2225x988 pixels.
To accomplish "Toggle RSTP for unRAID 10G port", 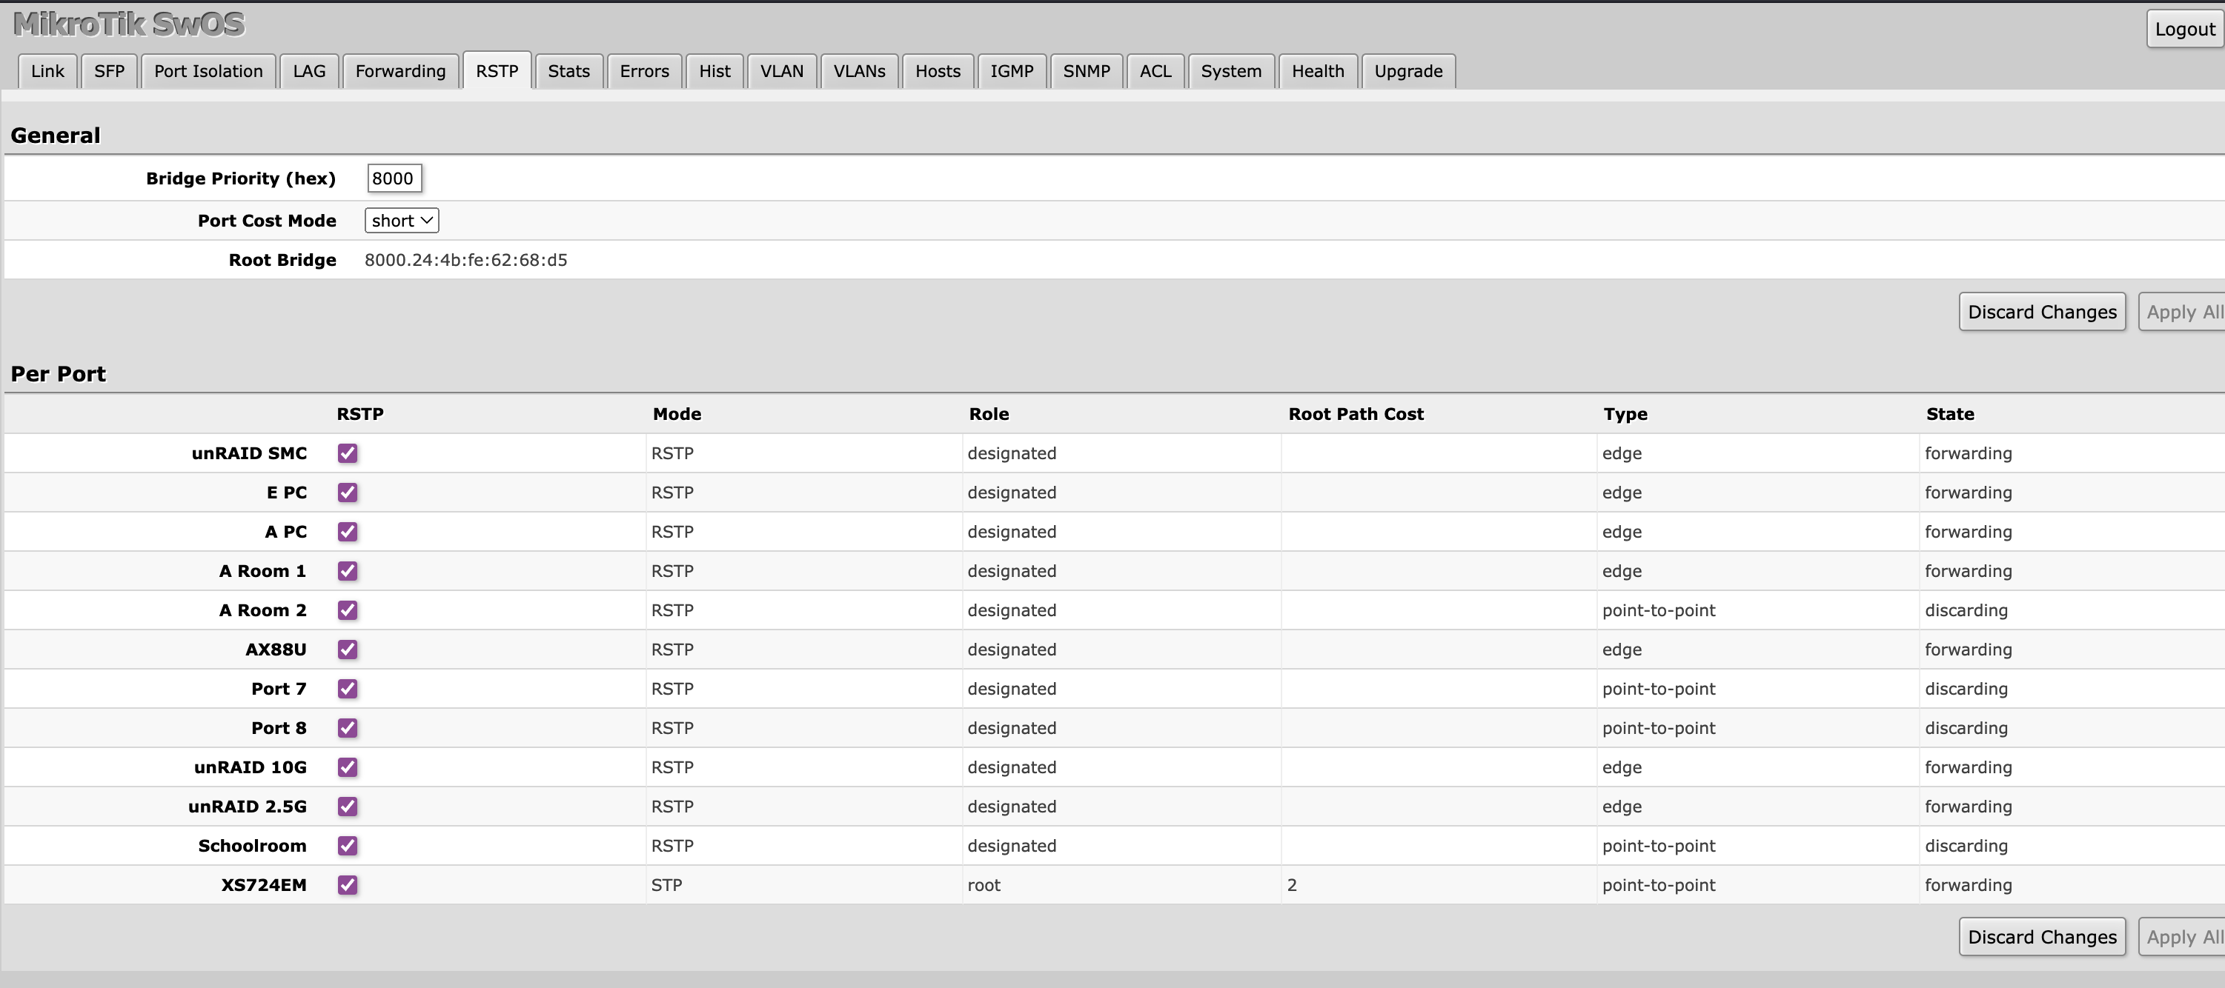I will [x=347, y=767].
